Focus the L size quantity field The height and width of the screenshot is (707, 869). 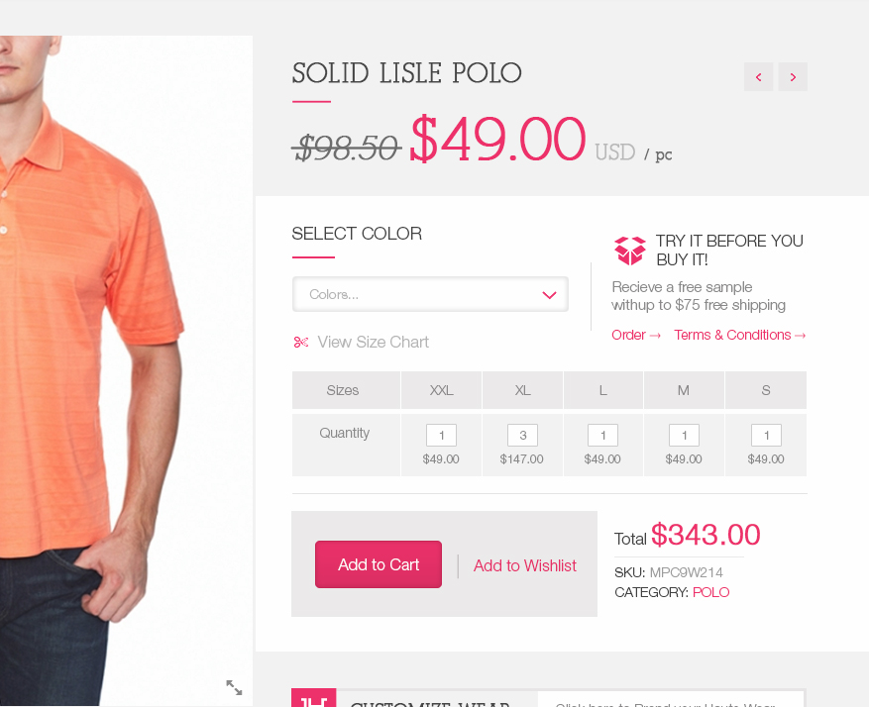point(602,435)
